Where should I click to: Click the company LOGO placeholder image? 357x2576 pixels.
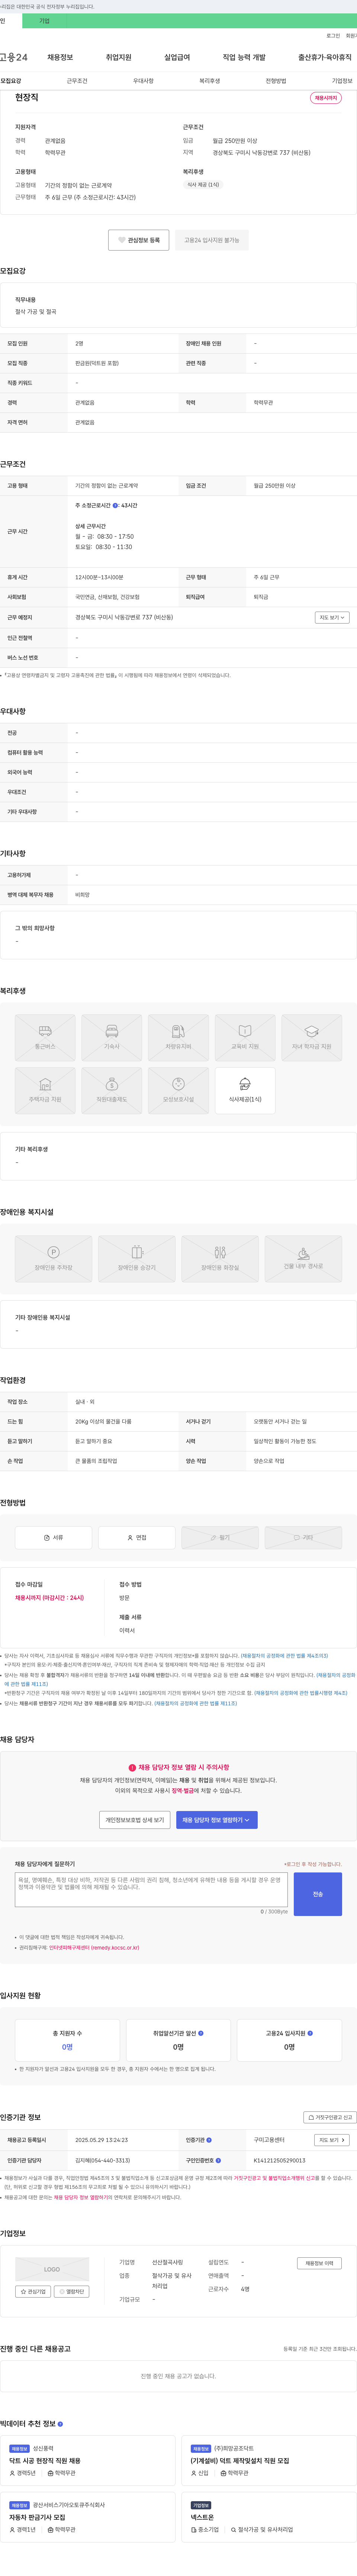[x=52, y=2269]
